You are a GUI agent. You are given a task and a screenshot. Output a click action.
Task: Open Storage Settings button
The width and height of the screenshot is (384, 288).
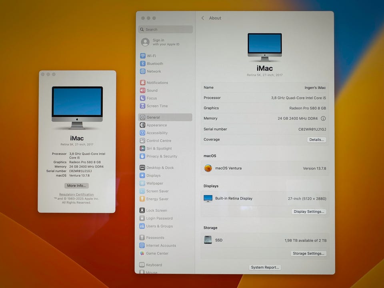[308, 254]
